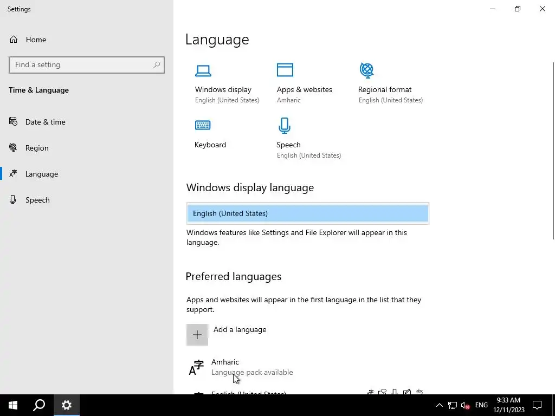Click the Date & time calendar icon

pyautogui.click(x=13, y=122)
